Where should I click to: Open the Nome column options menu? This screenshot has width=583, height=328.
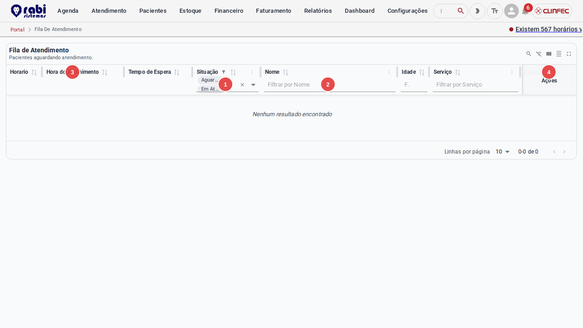pos(389,72)
